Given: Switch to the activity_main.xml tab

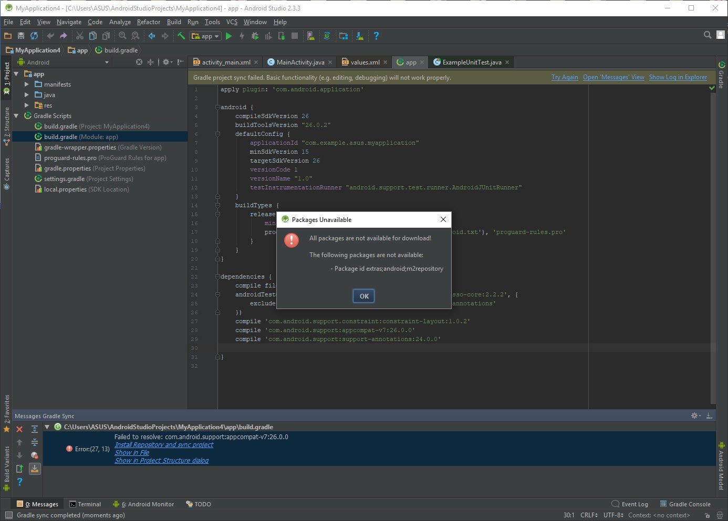Looking at the screenshot, I should (226, 62).
